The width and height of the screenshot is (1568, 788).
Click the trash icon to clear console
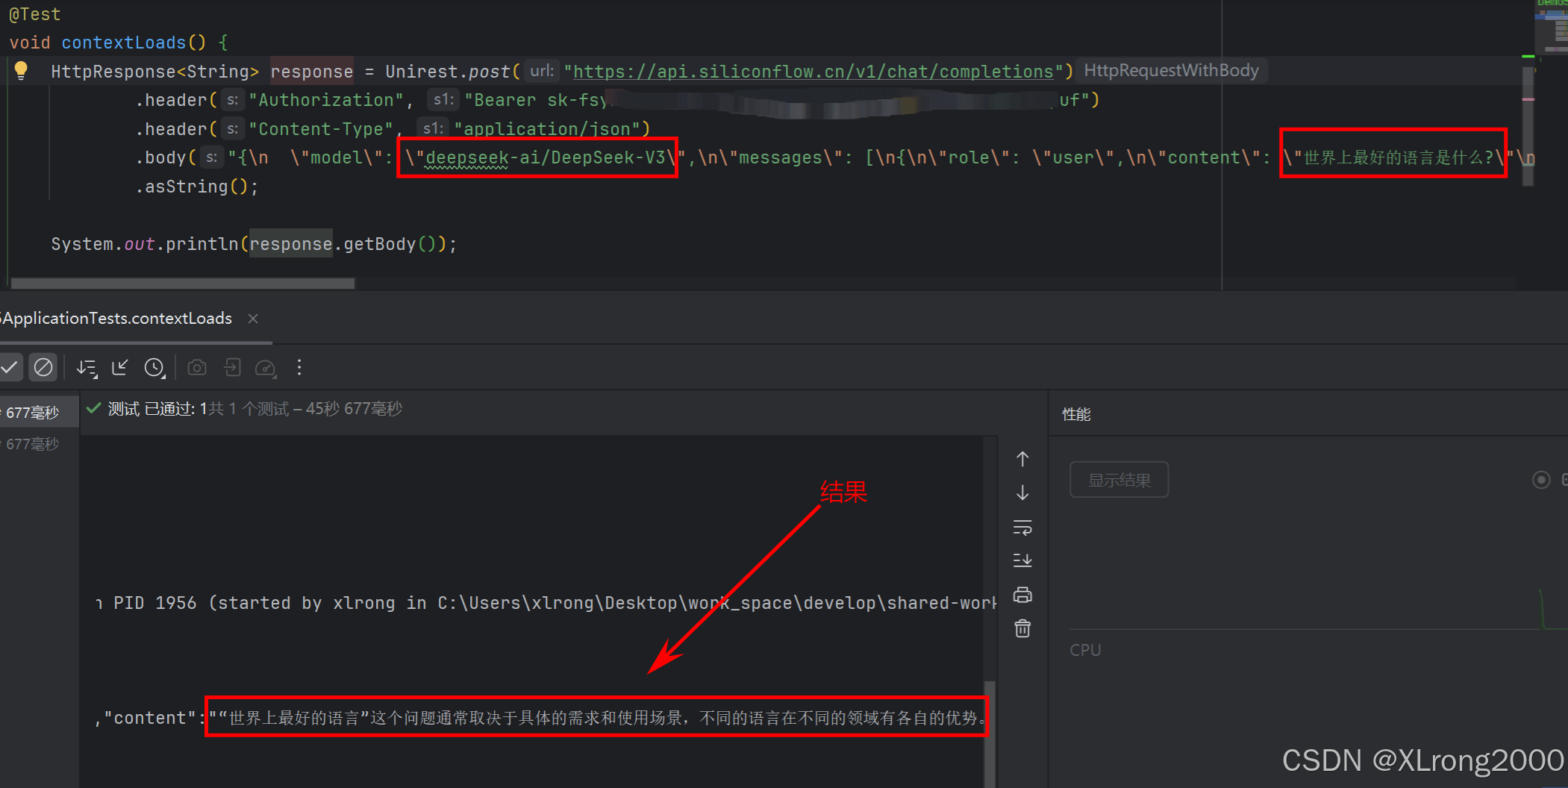tap(1022, 628)
